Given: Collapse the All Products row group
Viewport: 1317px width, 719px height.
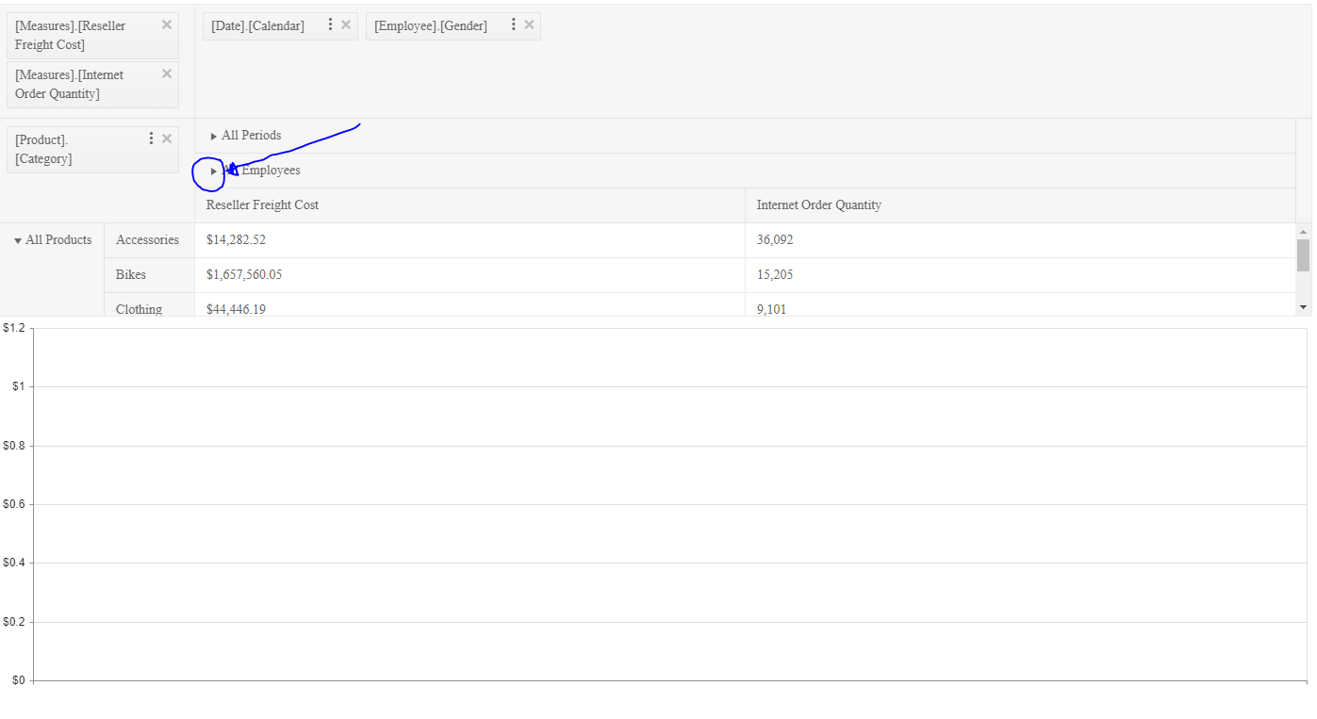Looking at the screenshot, I should [18, 241].
